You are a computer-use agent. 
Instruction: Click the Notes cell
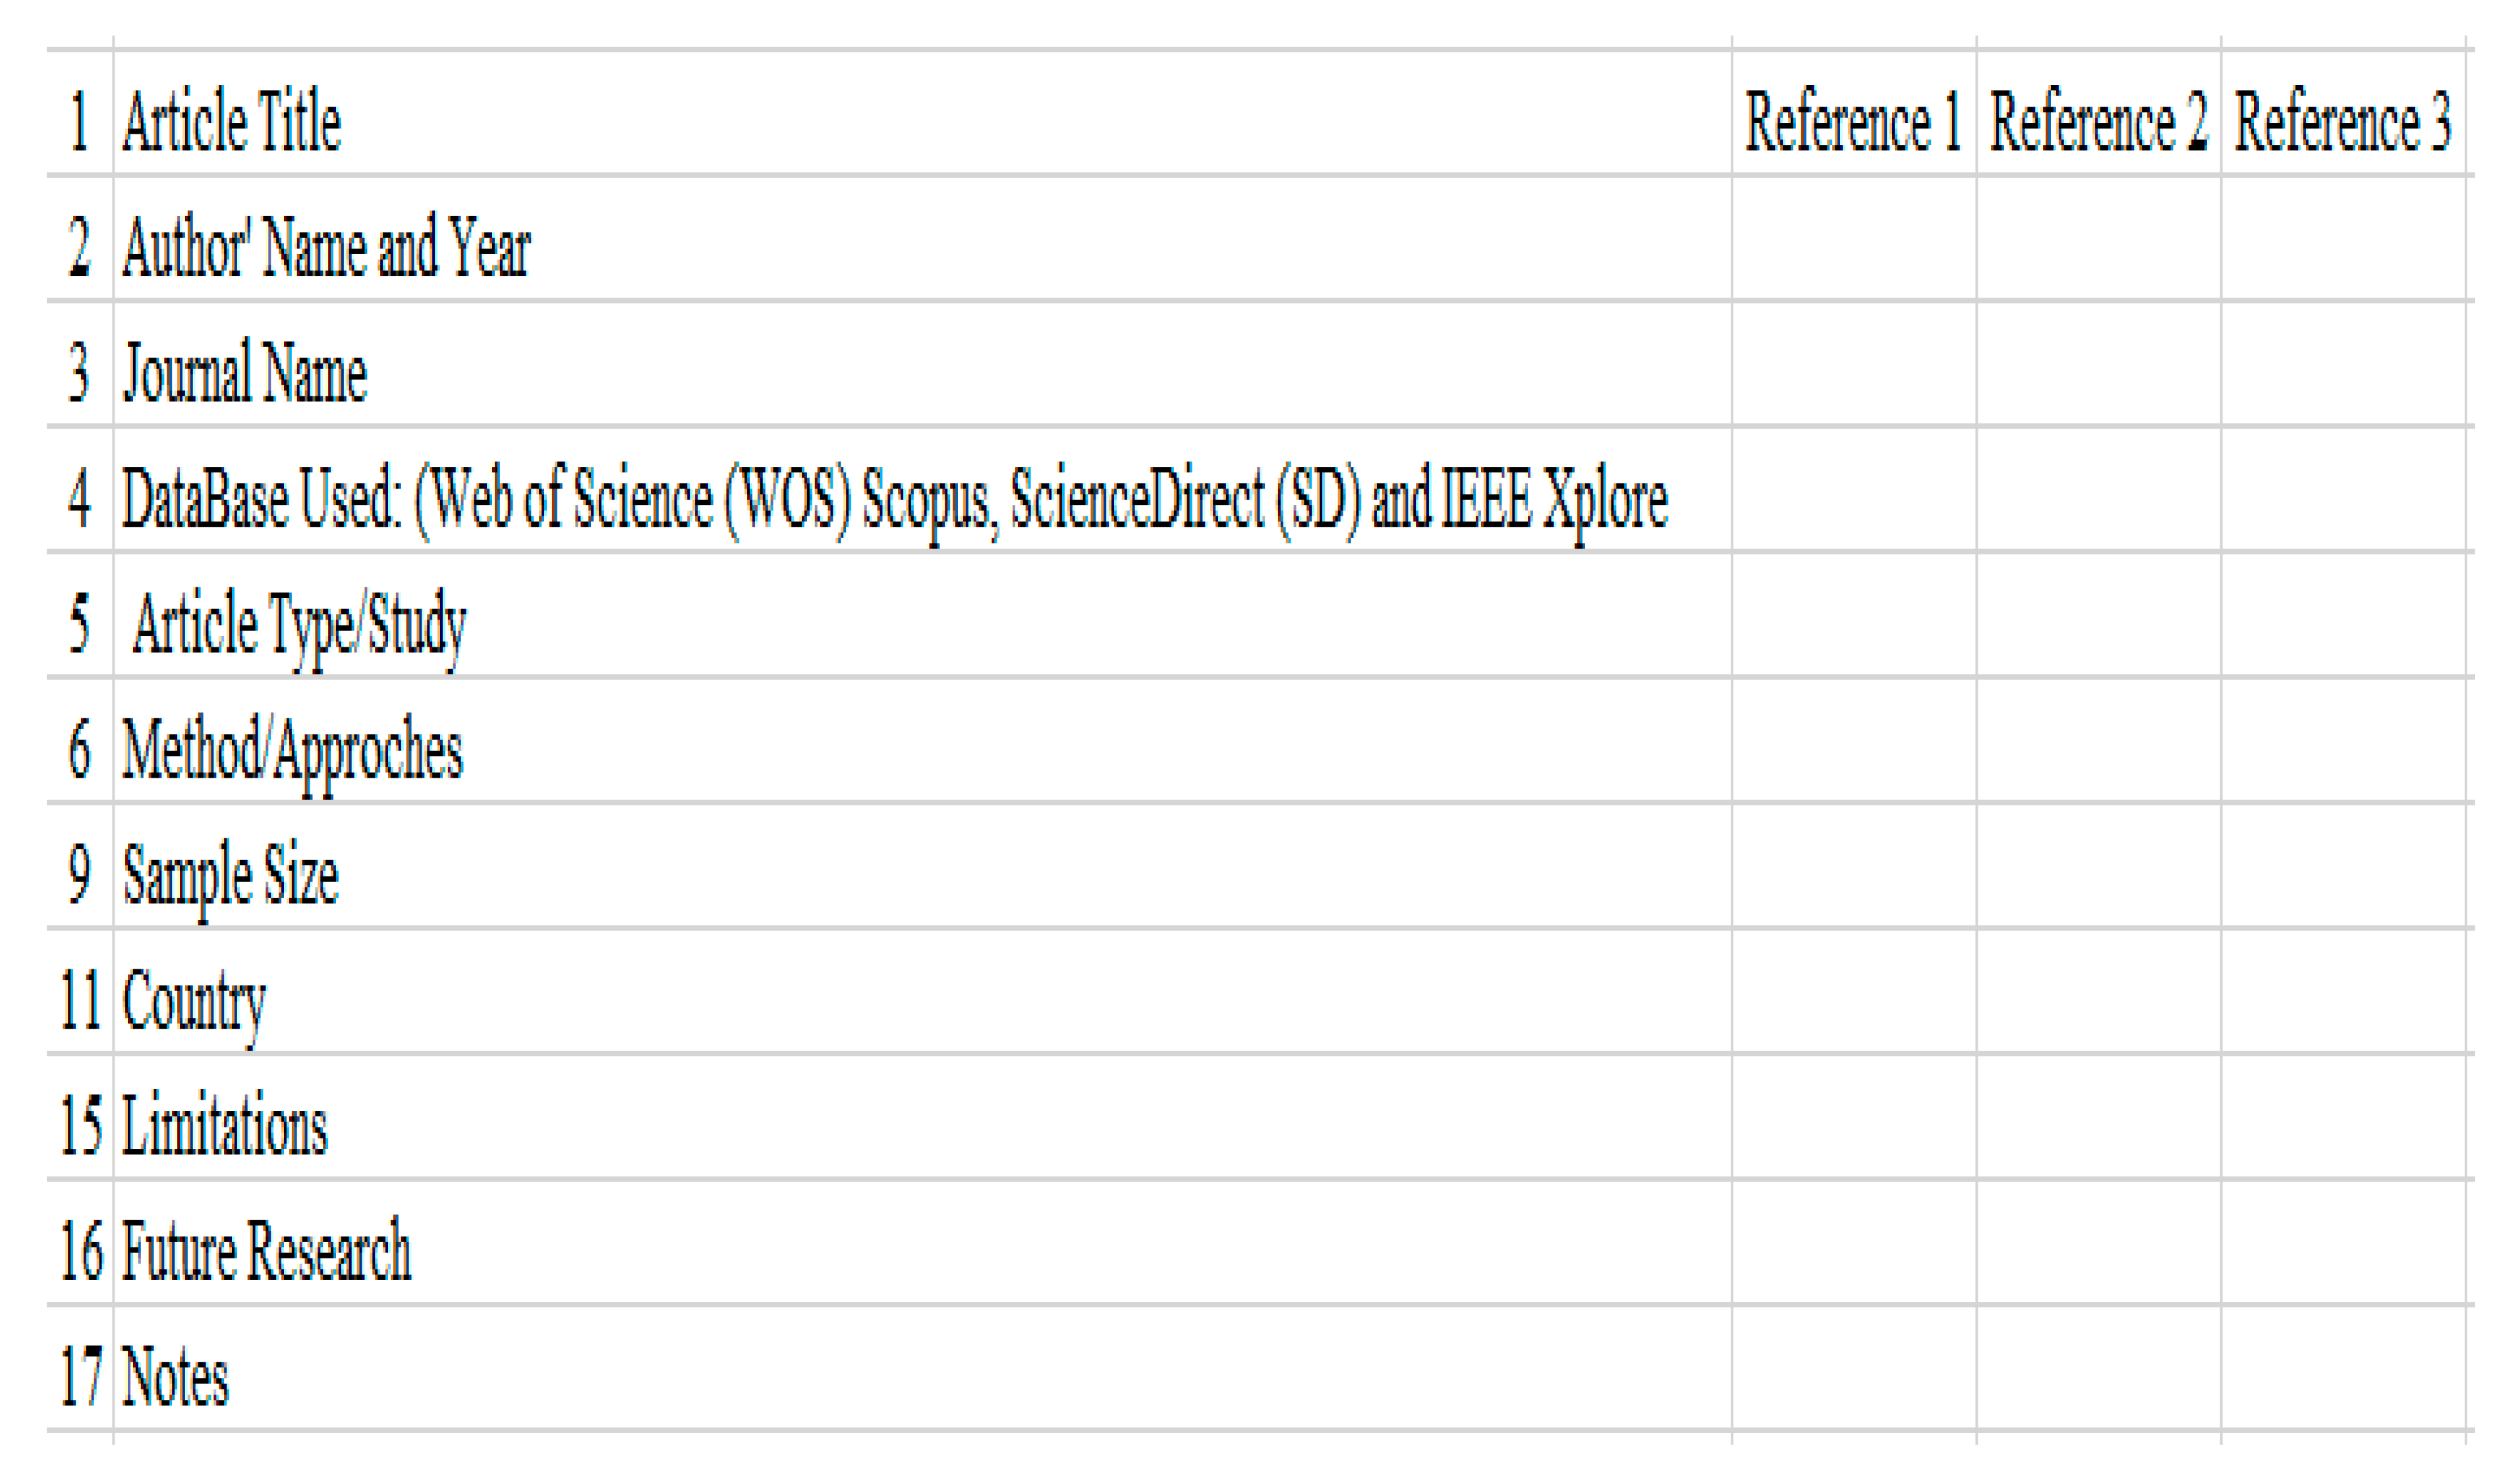176,1377
